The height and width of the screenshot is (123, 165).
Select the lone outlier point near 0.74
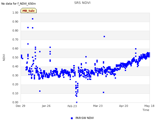(x=104, y=36)
